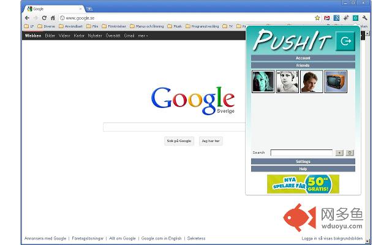392x245 pixels.
Task: Open a new browser tab
Action: [x=89, y=9]
